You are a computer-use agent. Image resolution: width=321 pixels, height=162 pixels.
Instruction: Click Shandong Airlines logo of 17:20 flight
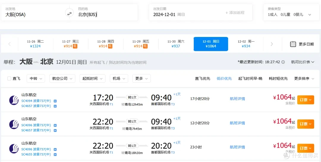pos(14,100)
